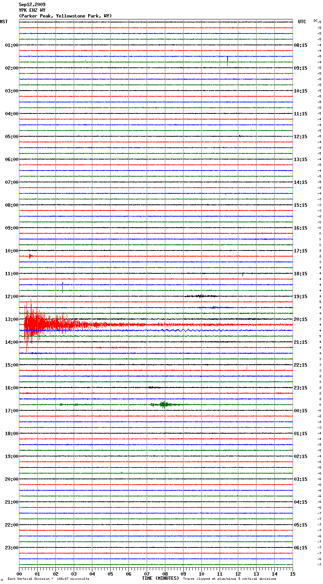Click minute 01 on the time axis

37,574
